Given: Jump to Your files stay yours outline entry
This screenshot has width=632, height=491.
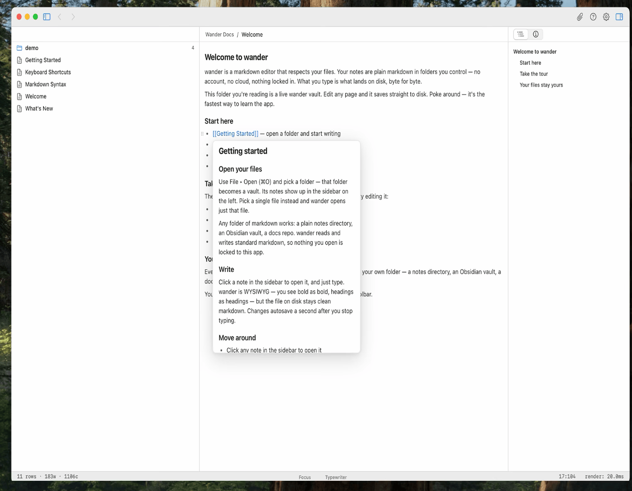Looking at the screenshot, I should point(541,85).
